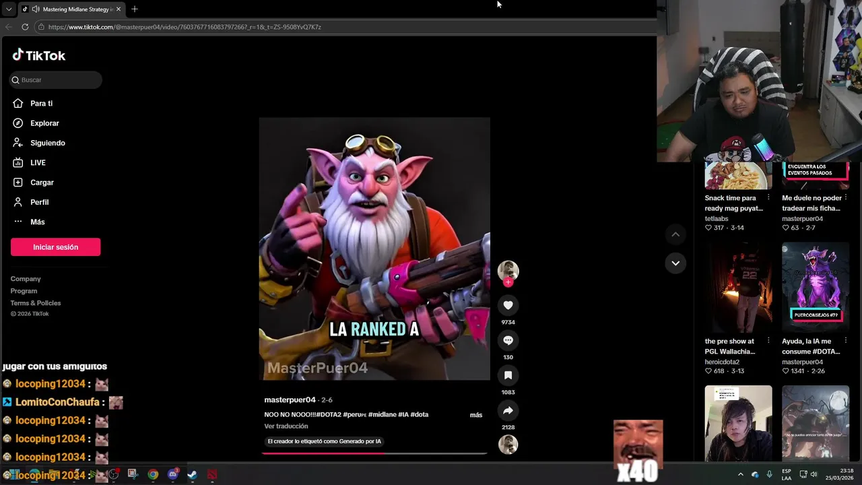Viewport: 862px width, 485px height.
Task: Click the video progress bar
Action: (374, 453)
